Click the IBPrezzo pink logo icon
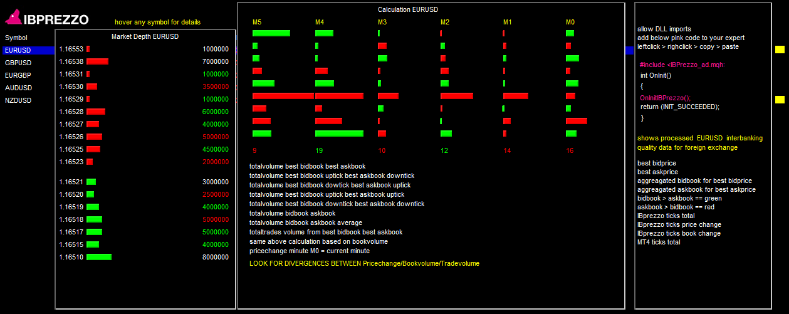The height and width of the screenshot is (314, 789). [13, 18]
